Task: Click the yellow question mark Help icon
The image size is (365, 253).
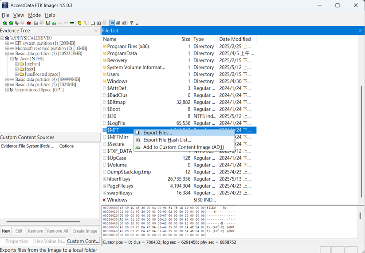Action: [131, 23]
